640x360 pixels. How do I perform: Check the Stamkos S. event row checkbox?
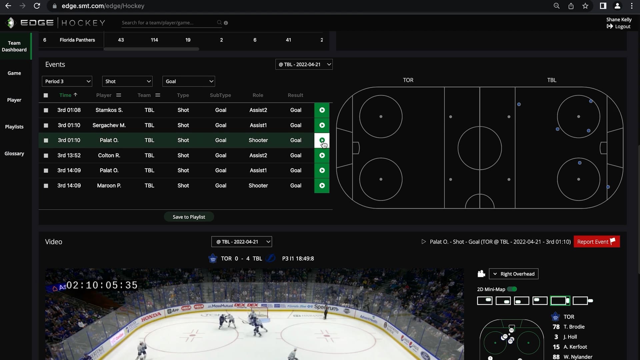pyautogui.click(x=46, y=110)
